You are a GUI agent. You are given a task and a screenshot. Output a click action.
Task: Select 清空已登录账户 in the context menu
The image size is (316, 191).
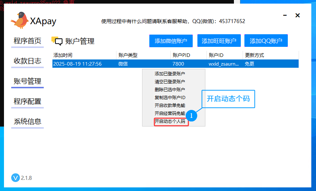(170, 82)
